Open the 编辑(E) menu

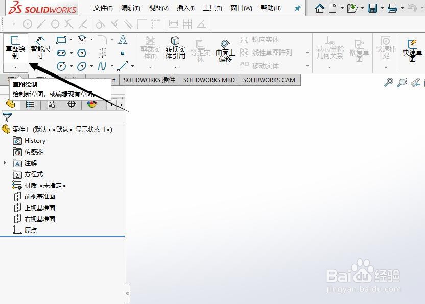[x=131, y=8]
